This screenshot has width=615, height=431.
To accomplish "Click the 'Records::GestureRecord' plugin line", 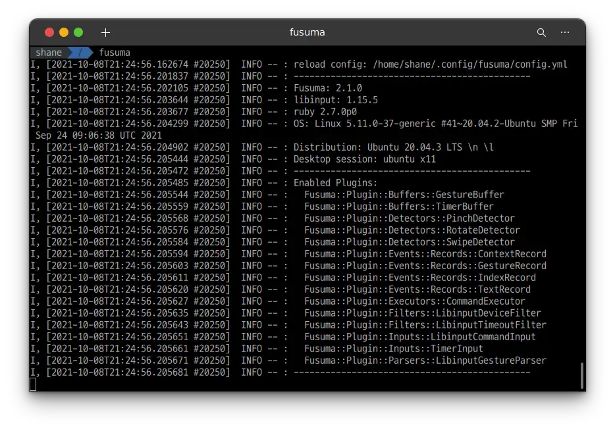I will pos(425,266).
